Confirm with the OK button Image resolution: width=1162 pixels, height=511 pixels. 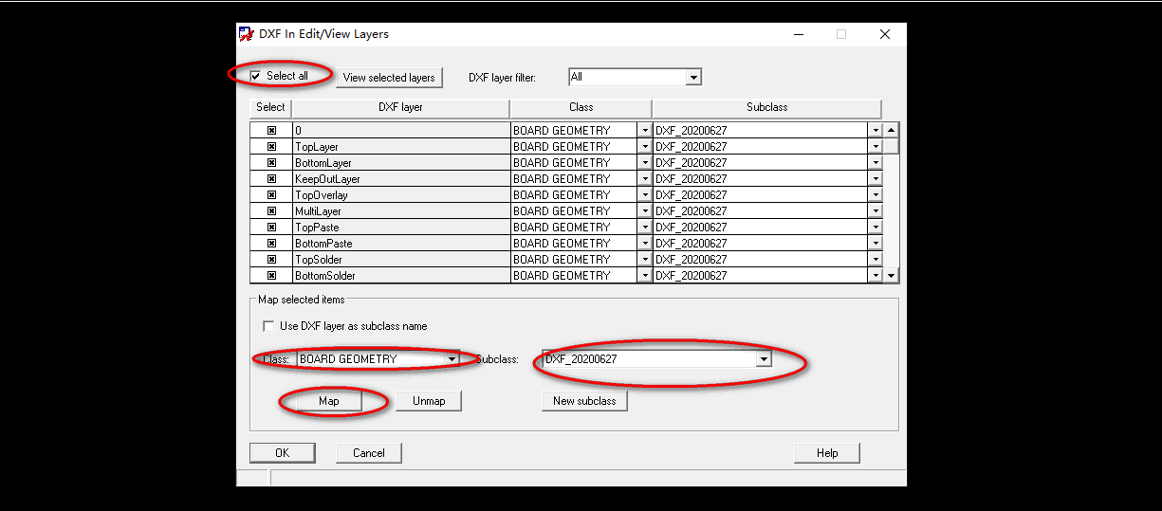pos(282,453)
